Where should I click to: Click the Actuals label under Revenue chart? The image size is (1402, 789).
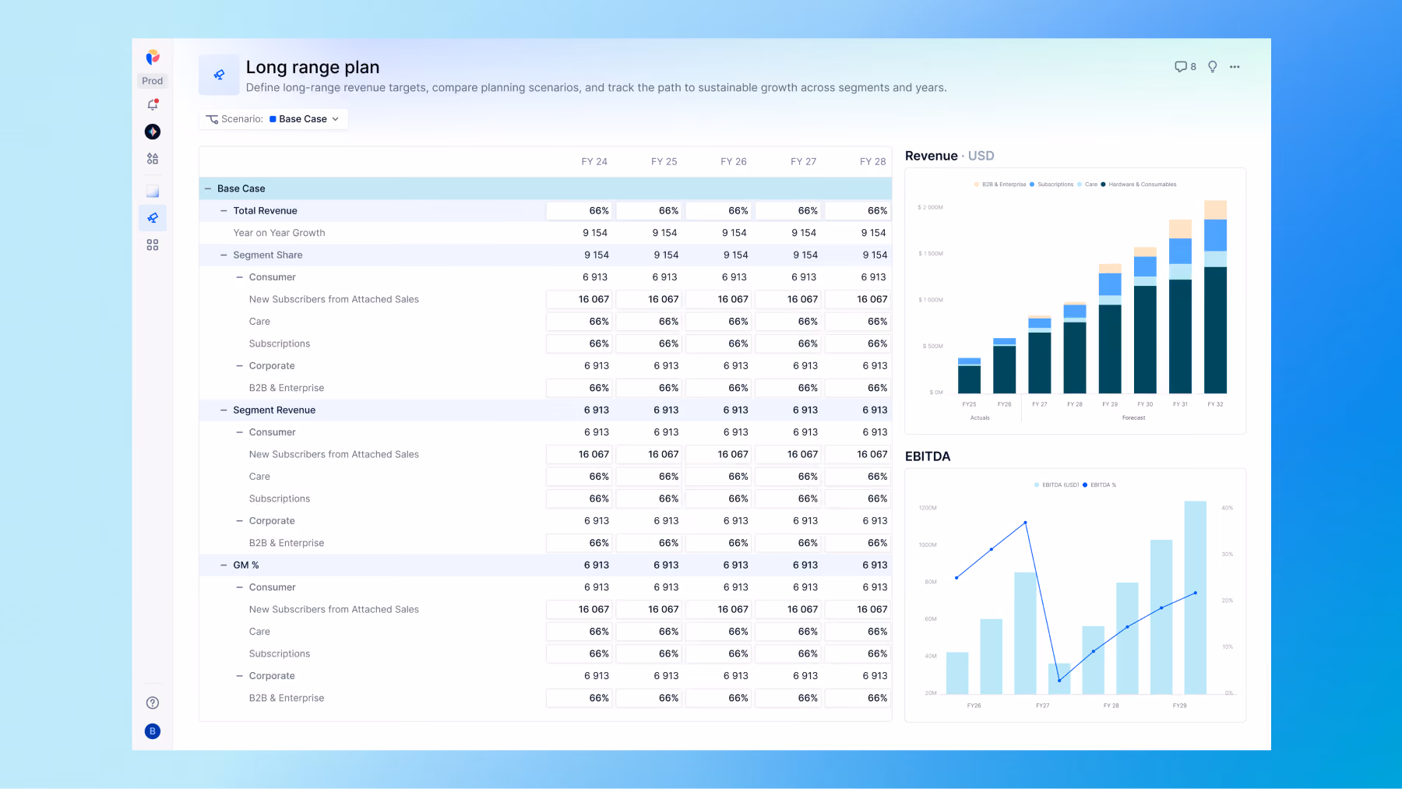[x=980, y=418]
